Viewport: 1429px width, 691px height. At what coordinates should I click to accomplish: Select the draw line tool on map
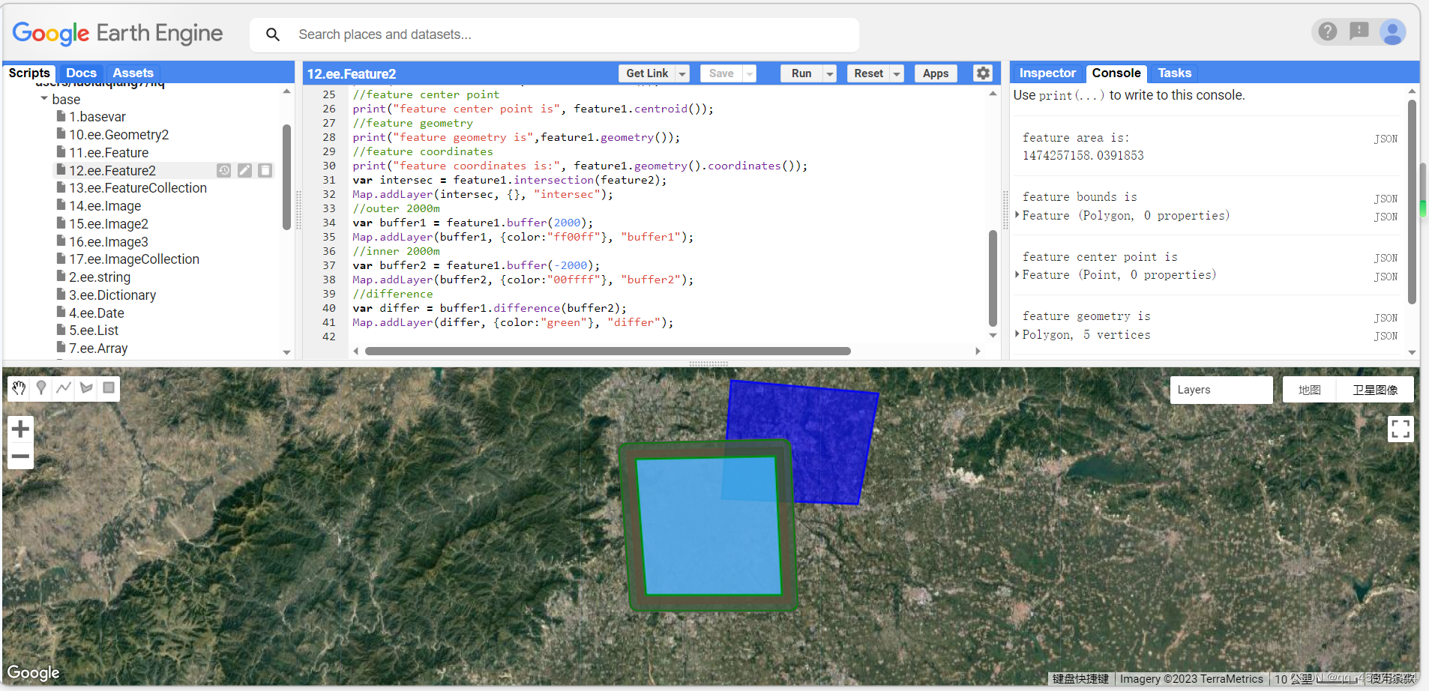coord(64,387)
